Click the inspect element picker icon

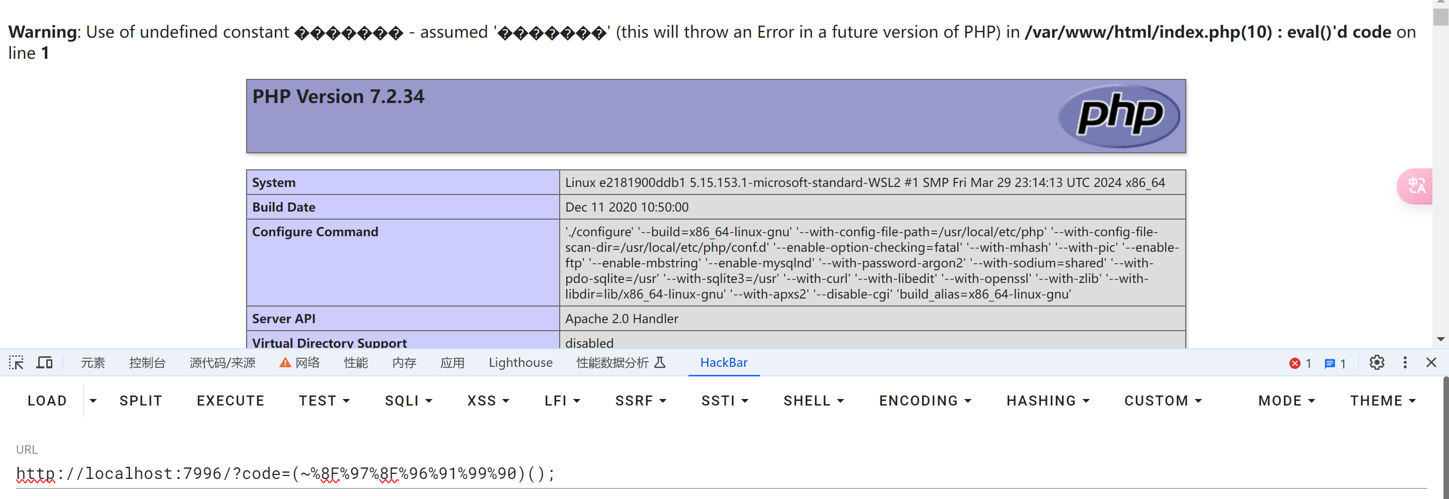coord(16,362)
